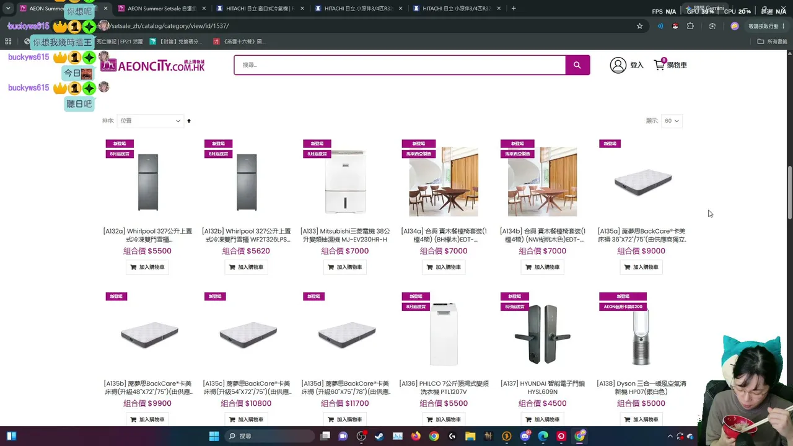
Task: Click the Windows taskbar search box
Action: tap(271, 436)
